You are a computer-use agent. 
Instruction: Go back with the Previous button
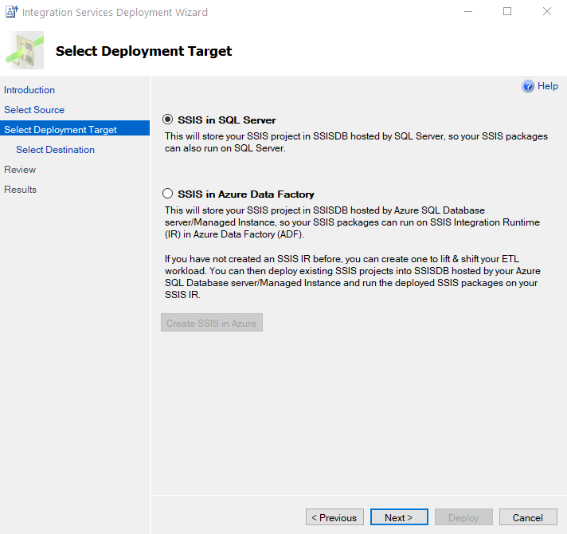(x=334, y=518)
